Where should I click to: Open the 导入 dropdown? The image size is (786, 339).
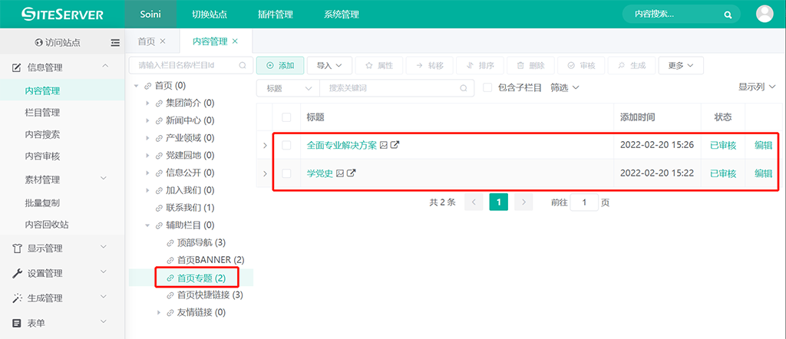pos(329,66)
